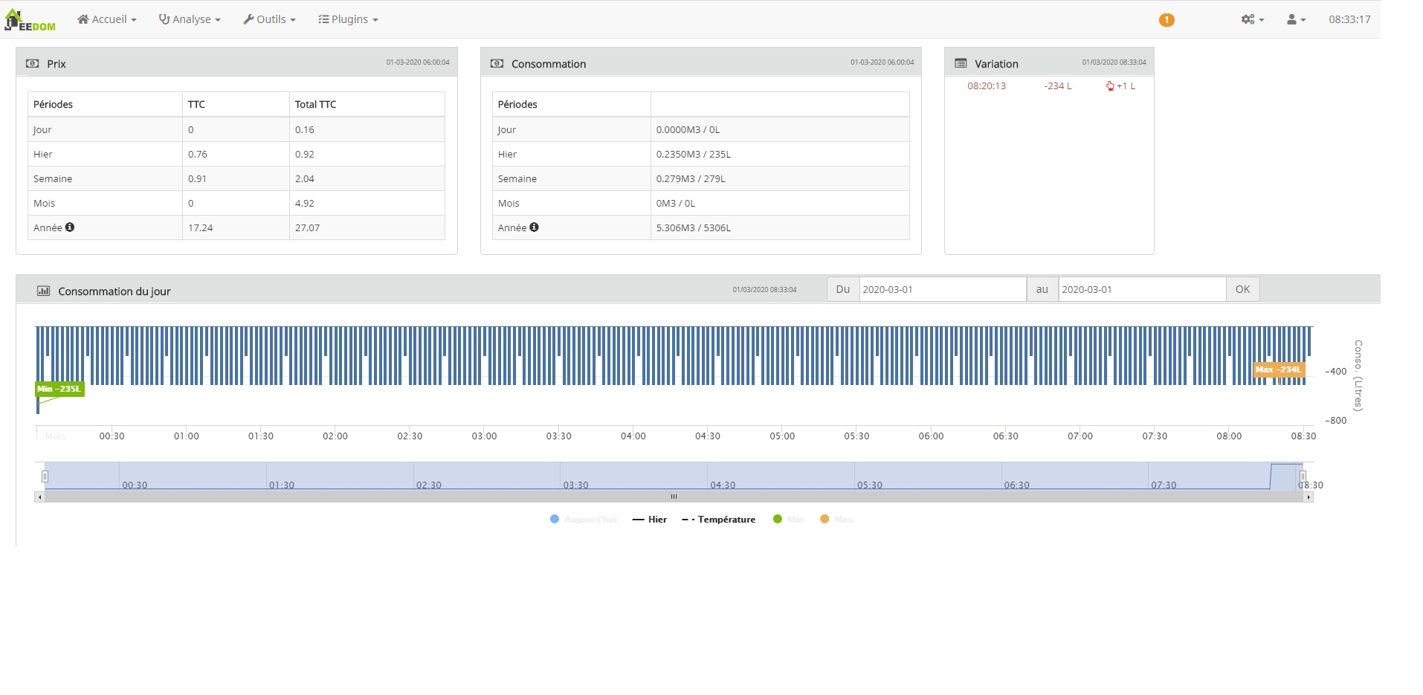Open the Analyse menu
Viewport: 1423px width, 695px height.
tap(190, 20)
